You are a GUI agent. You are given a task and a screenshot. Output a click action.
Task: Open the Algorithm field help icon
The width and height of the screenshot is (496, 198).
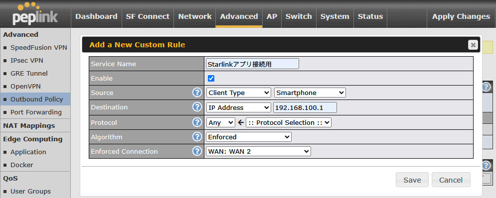(197, 137)
